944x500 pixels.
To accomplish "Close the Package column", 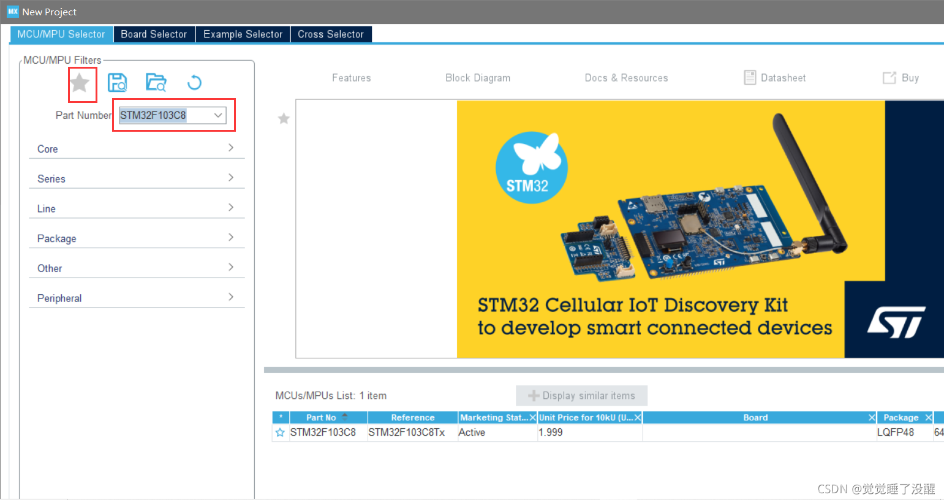I will pos(928,417).
